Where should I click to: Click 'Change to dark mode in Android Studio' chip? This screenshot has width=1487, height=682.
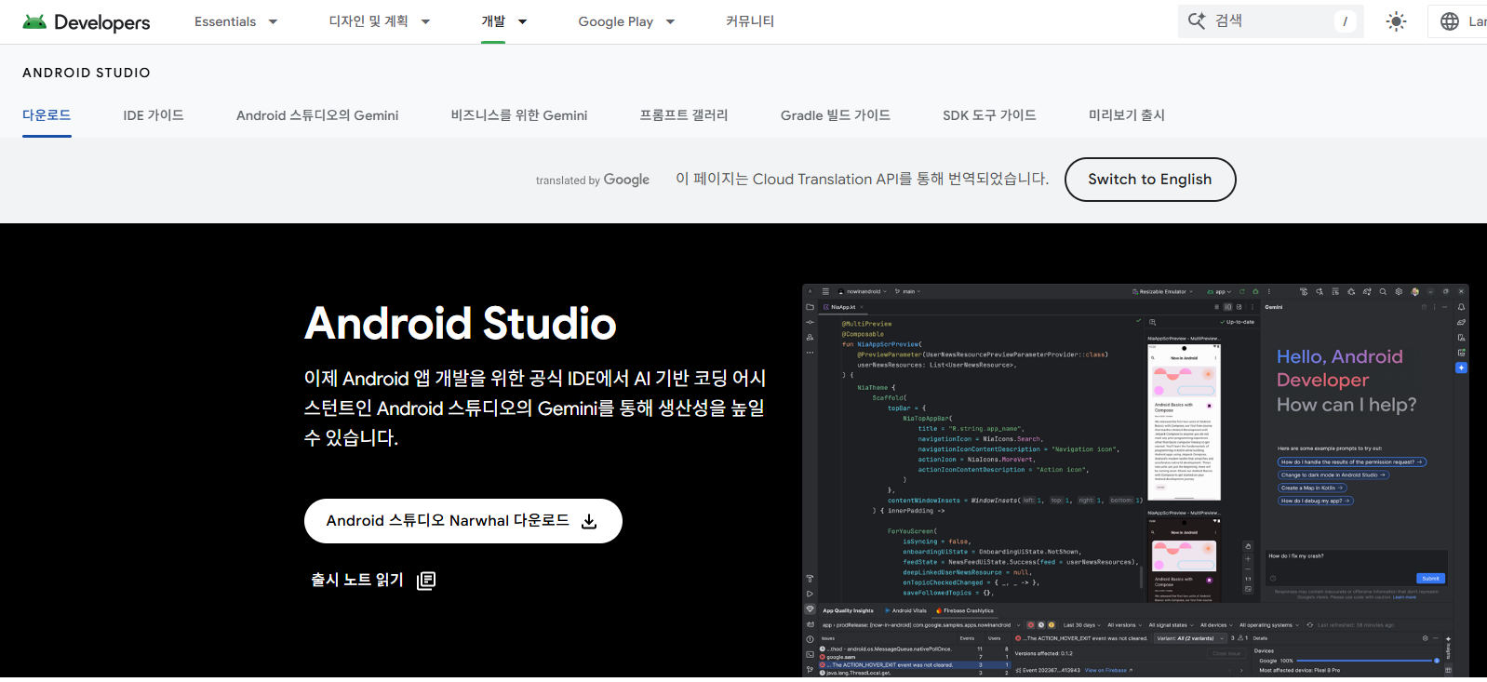coord(1333,475)
